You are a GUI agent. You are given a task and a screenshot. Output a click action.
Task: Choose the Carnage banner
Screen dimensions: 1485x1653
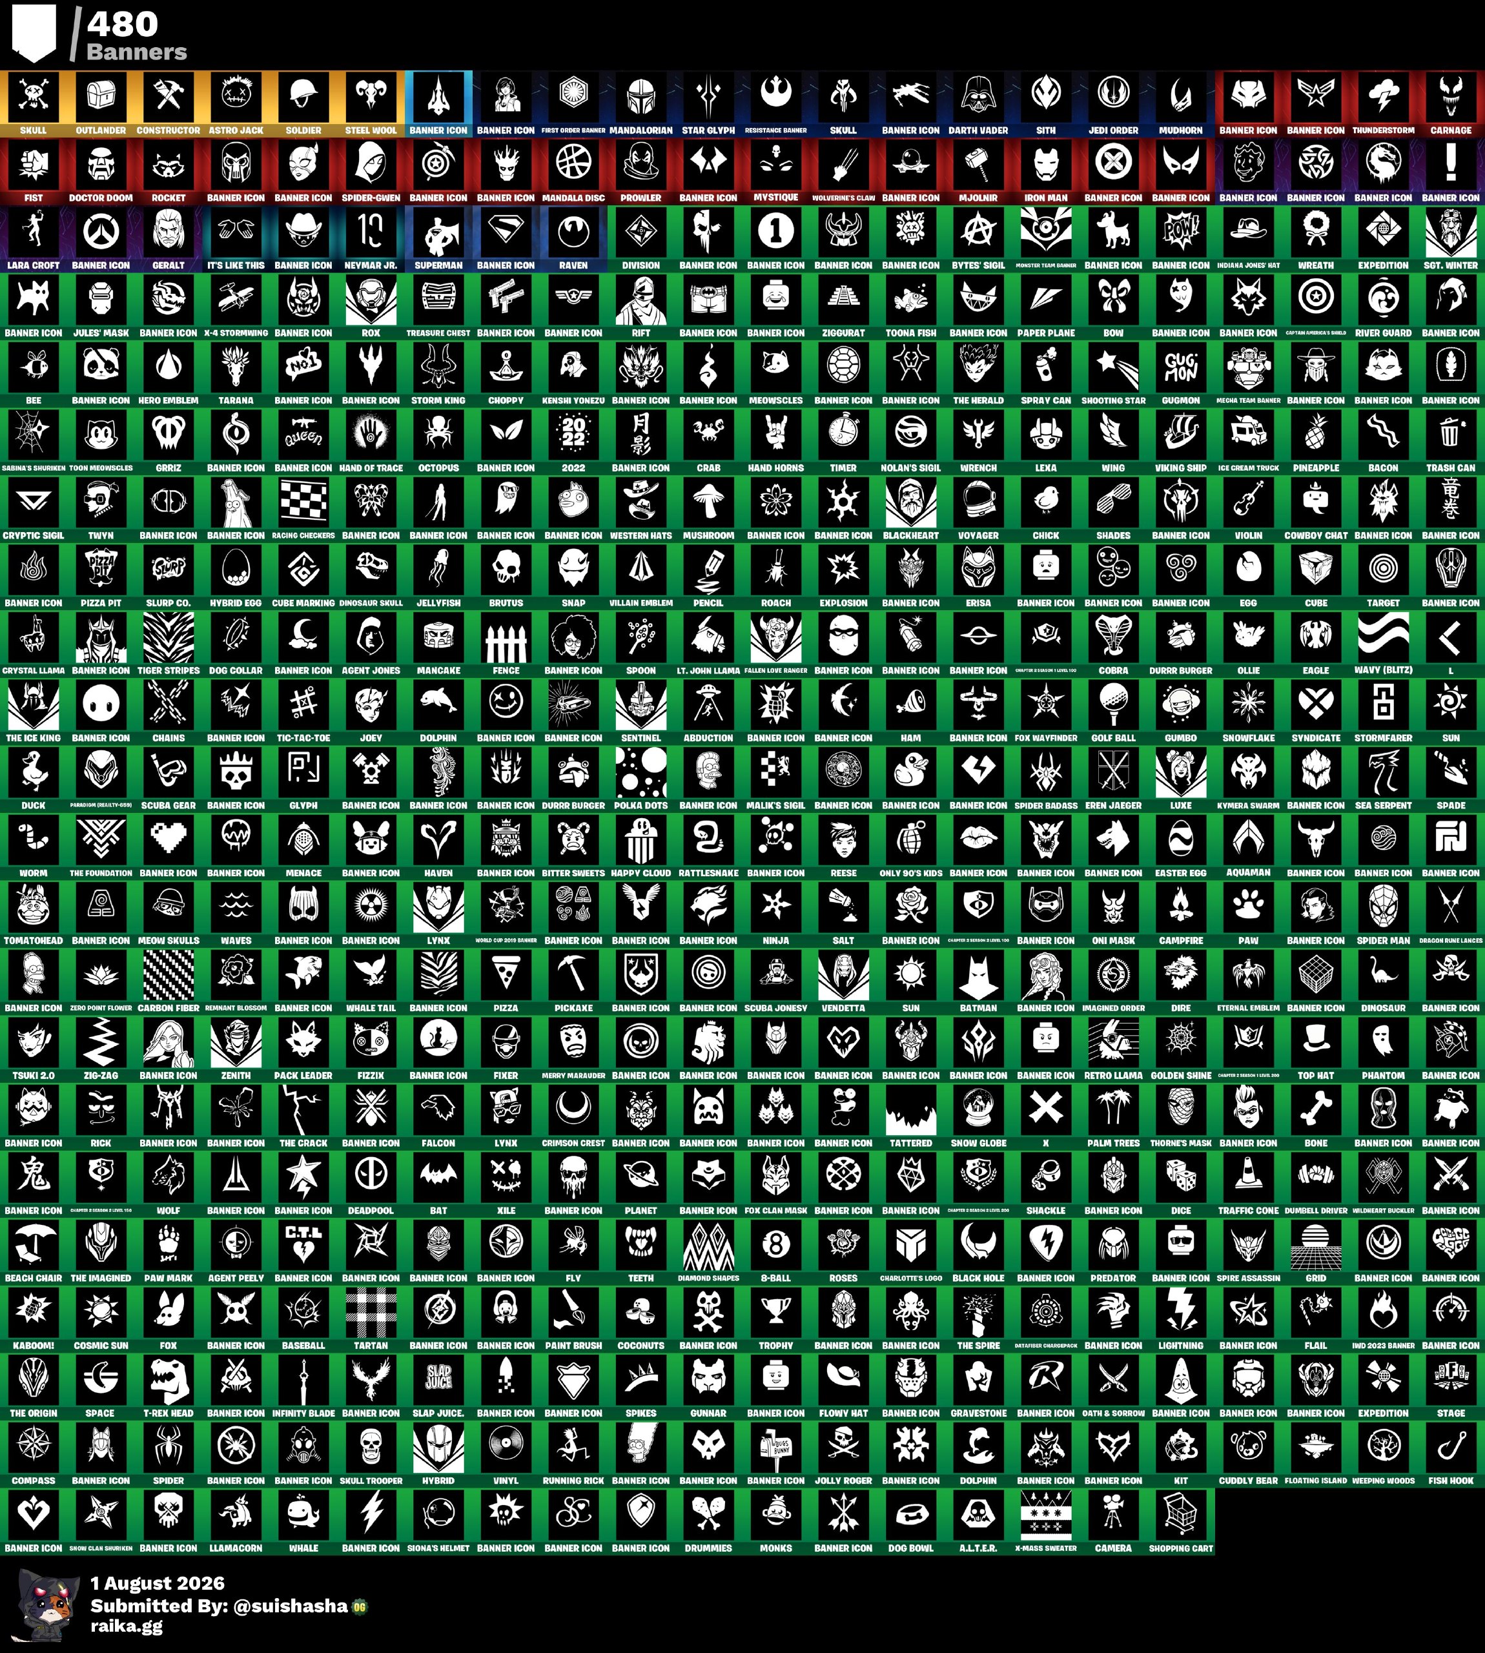pyautogui.click(x=1451, y=103)
